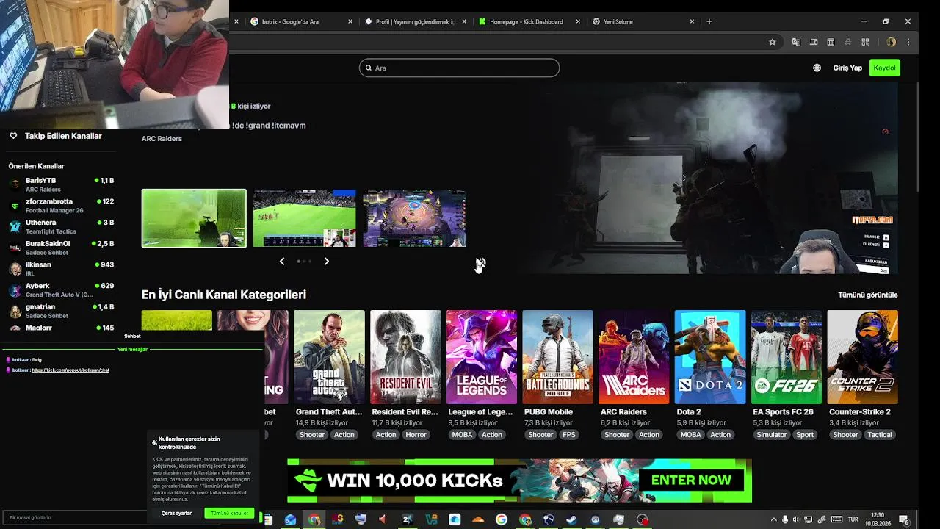Open the system tray overflow arrow
This screenshot has width=940, height=529.
tap(773, 519)
